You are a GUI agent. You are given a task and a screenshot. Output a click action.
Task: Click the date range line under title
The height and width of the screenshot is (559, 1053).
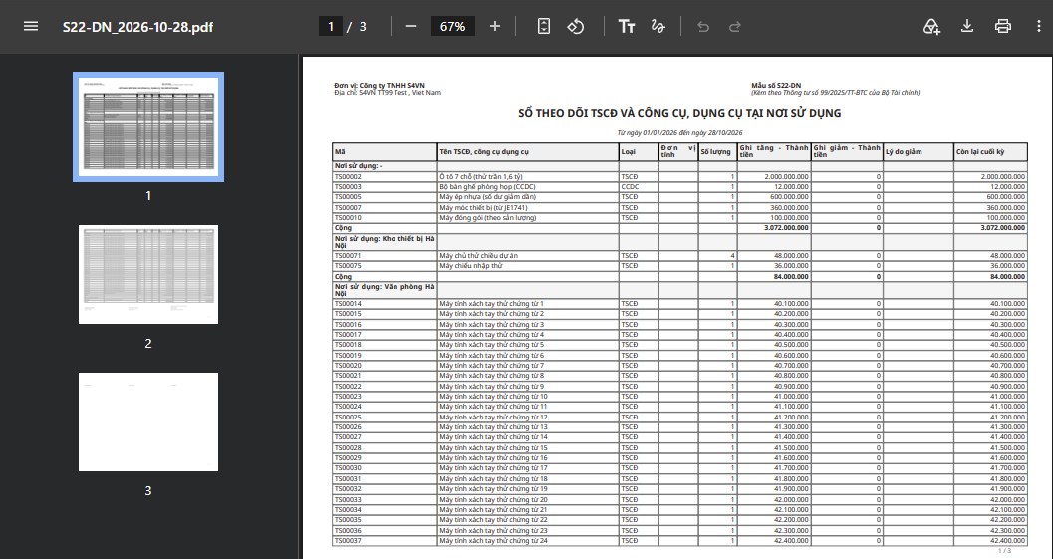pos(679,132)
